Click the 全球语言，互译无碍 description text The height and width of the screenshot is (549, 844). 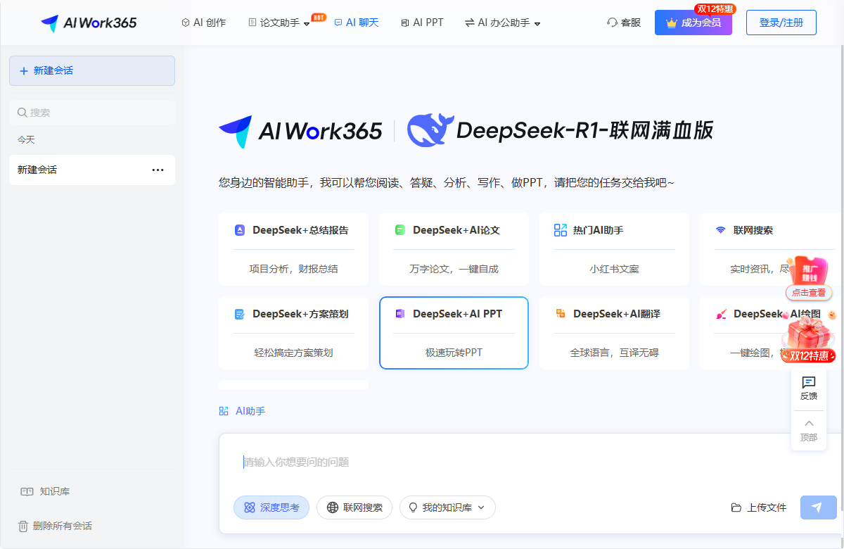(614, 353)
